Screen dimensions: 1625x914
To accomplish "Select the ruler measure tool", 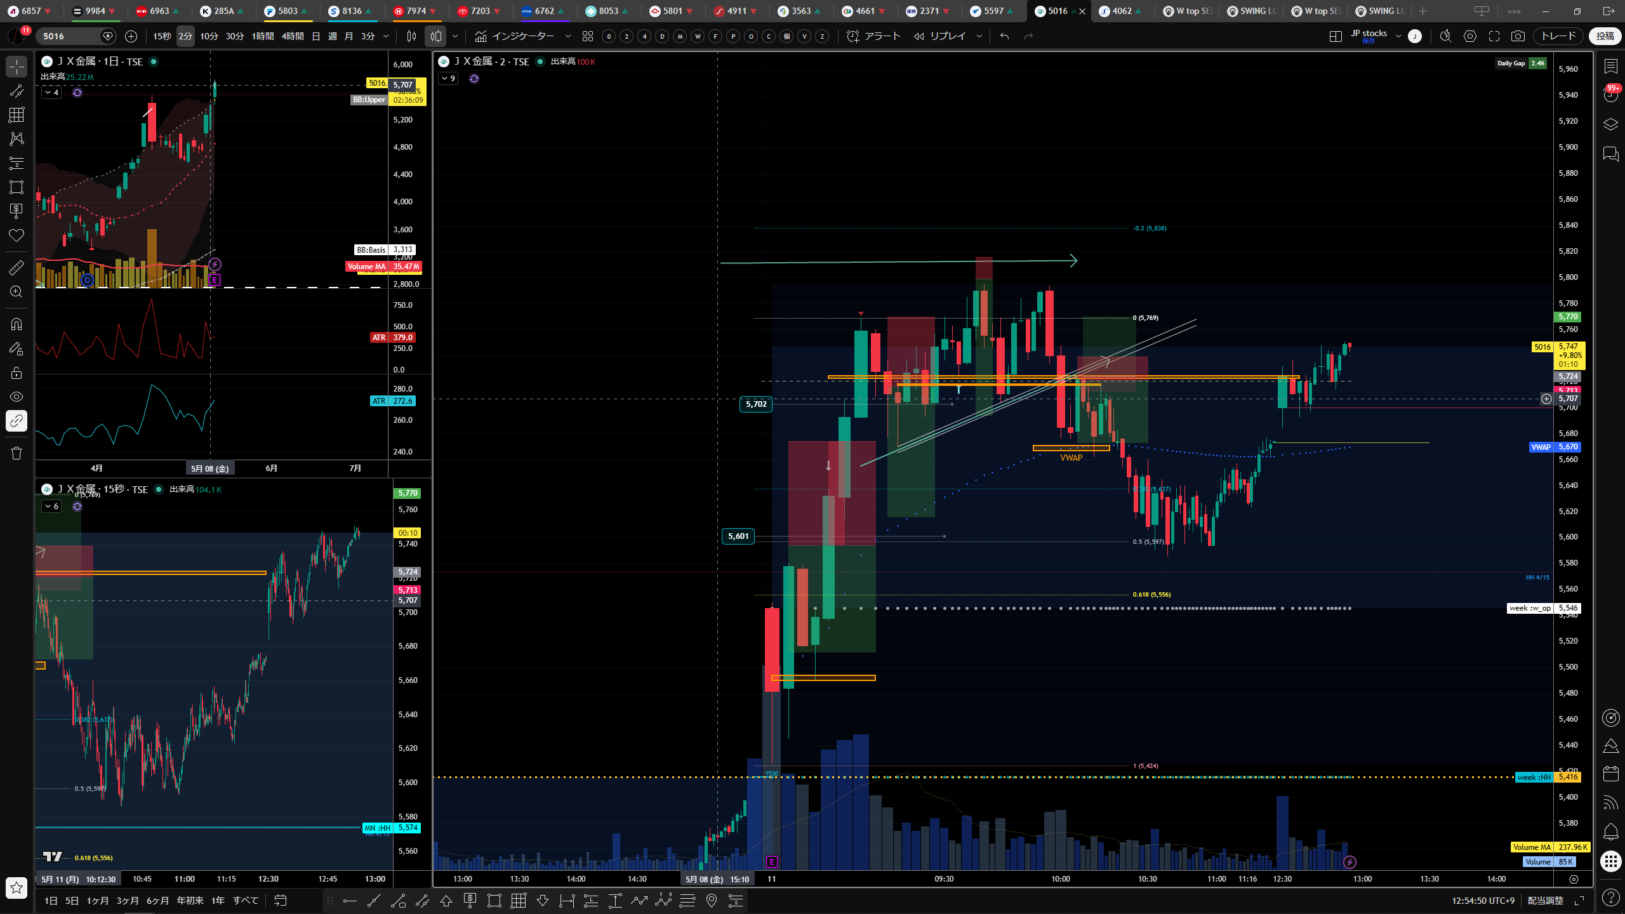I will point(17,268).
